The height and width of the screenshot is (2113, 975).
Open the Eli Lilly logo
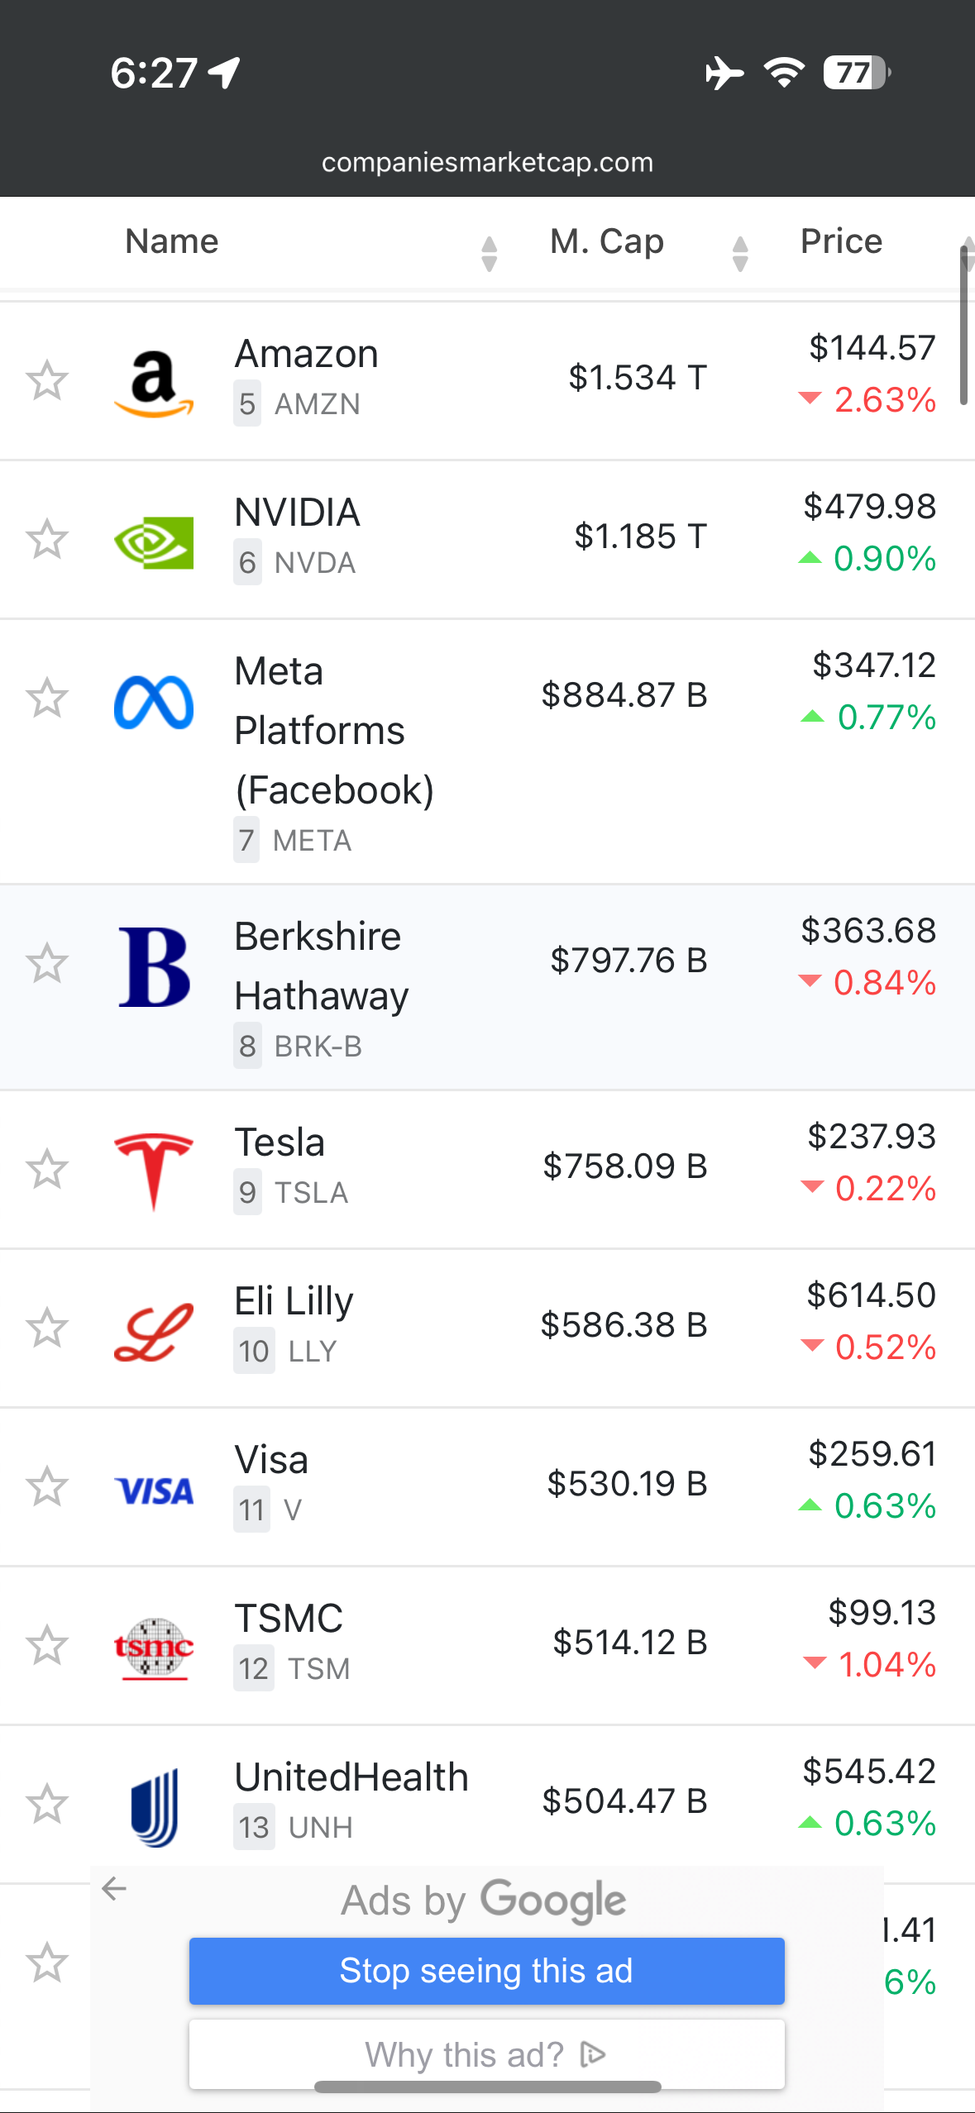tap(154, 1330)
